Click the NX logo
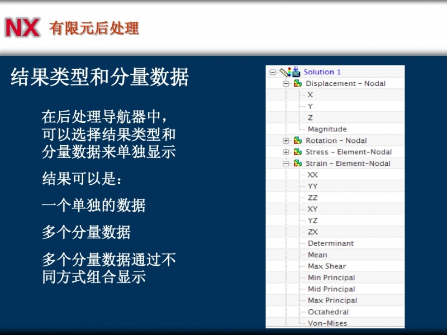The image size is (447, 335). coord(22,28)
